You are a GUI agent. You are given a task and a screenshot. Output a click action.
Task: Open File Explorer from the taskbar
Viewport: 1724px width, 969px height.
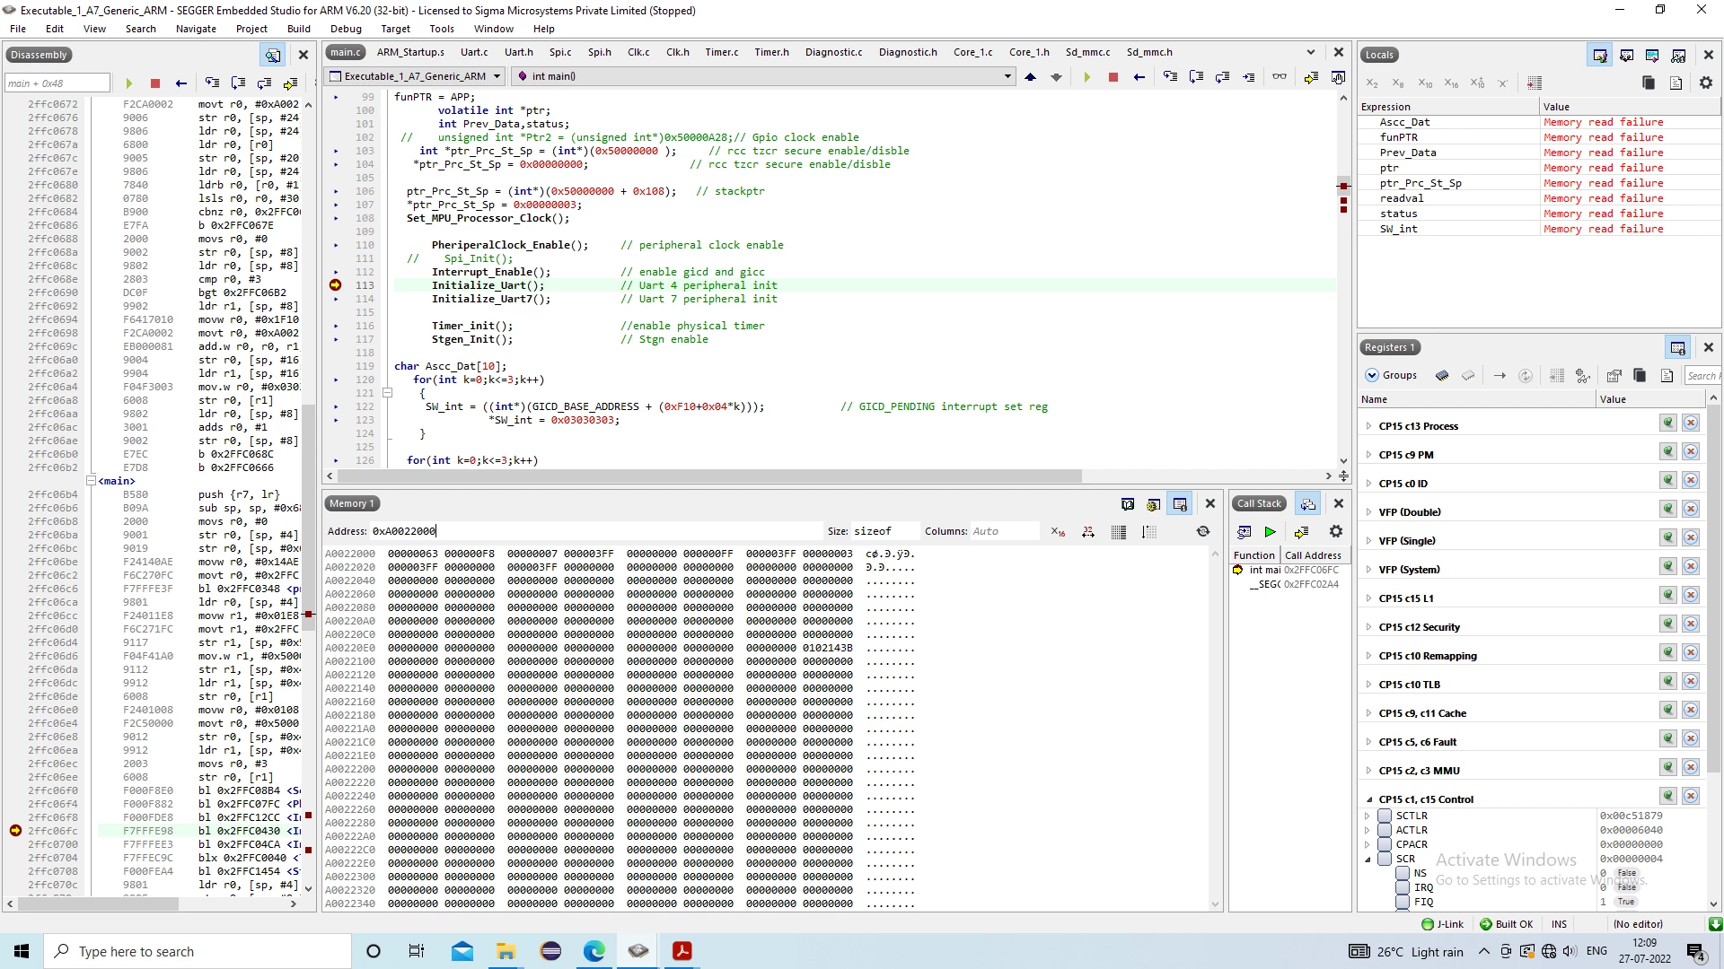click(506, 951)
